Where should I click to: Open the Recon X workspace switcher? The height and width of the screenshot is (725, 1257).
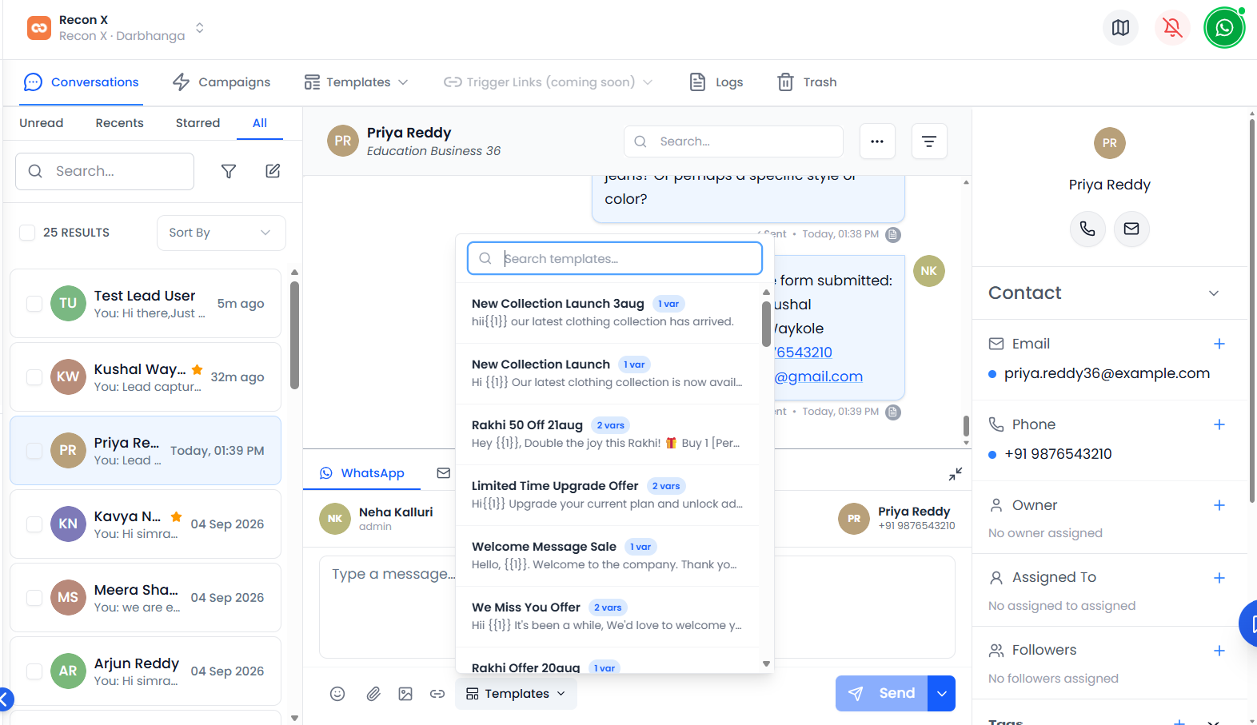pos(116,28)
